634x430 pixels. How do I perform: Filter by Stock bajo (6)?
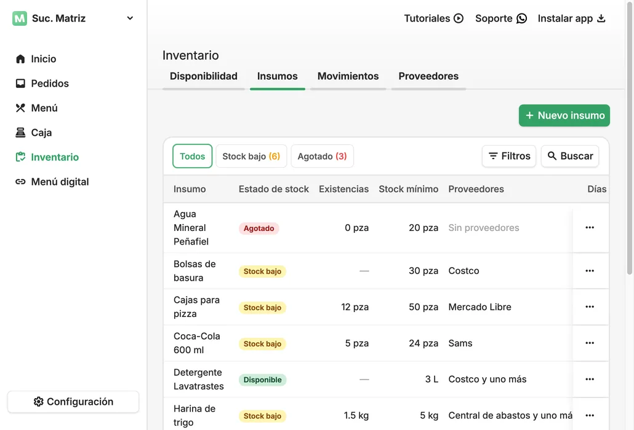pyautogui.click(x=251, y=156)
